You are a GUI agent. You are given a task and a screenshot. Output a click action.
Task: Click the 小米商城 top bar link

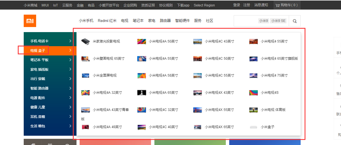point(30,5)
